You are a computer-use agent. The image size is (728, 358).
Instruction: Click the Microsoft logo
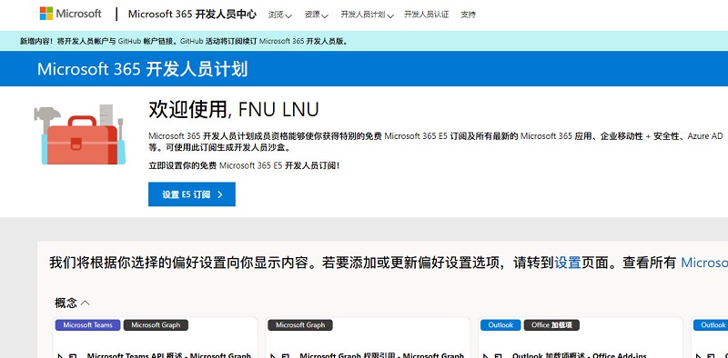click(70, 14)
